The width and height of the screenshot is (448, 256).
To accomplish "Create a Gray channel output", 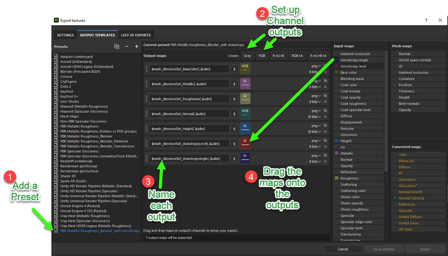I will (x=248, y=56).
